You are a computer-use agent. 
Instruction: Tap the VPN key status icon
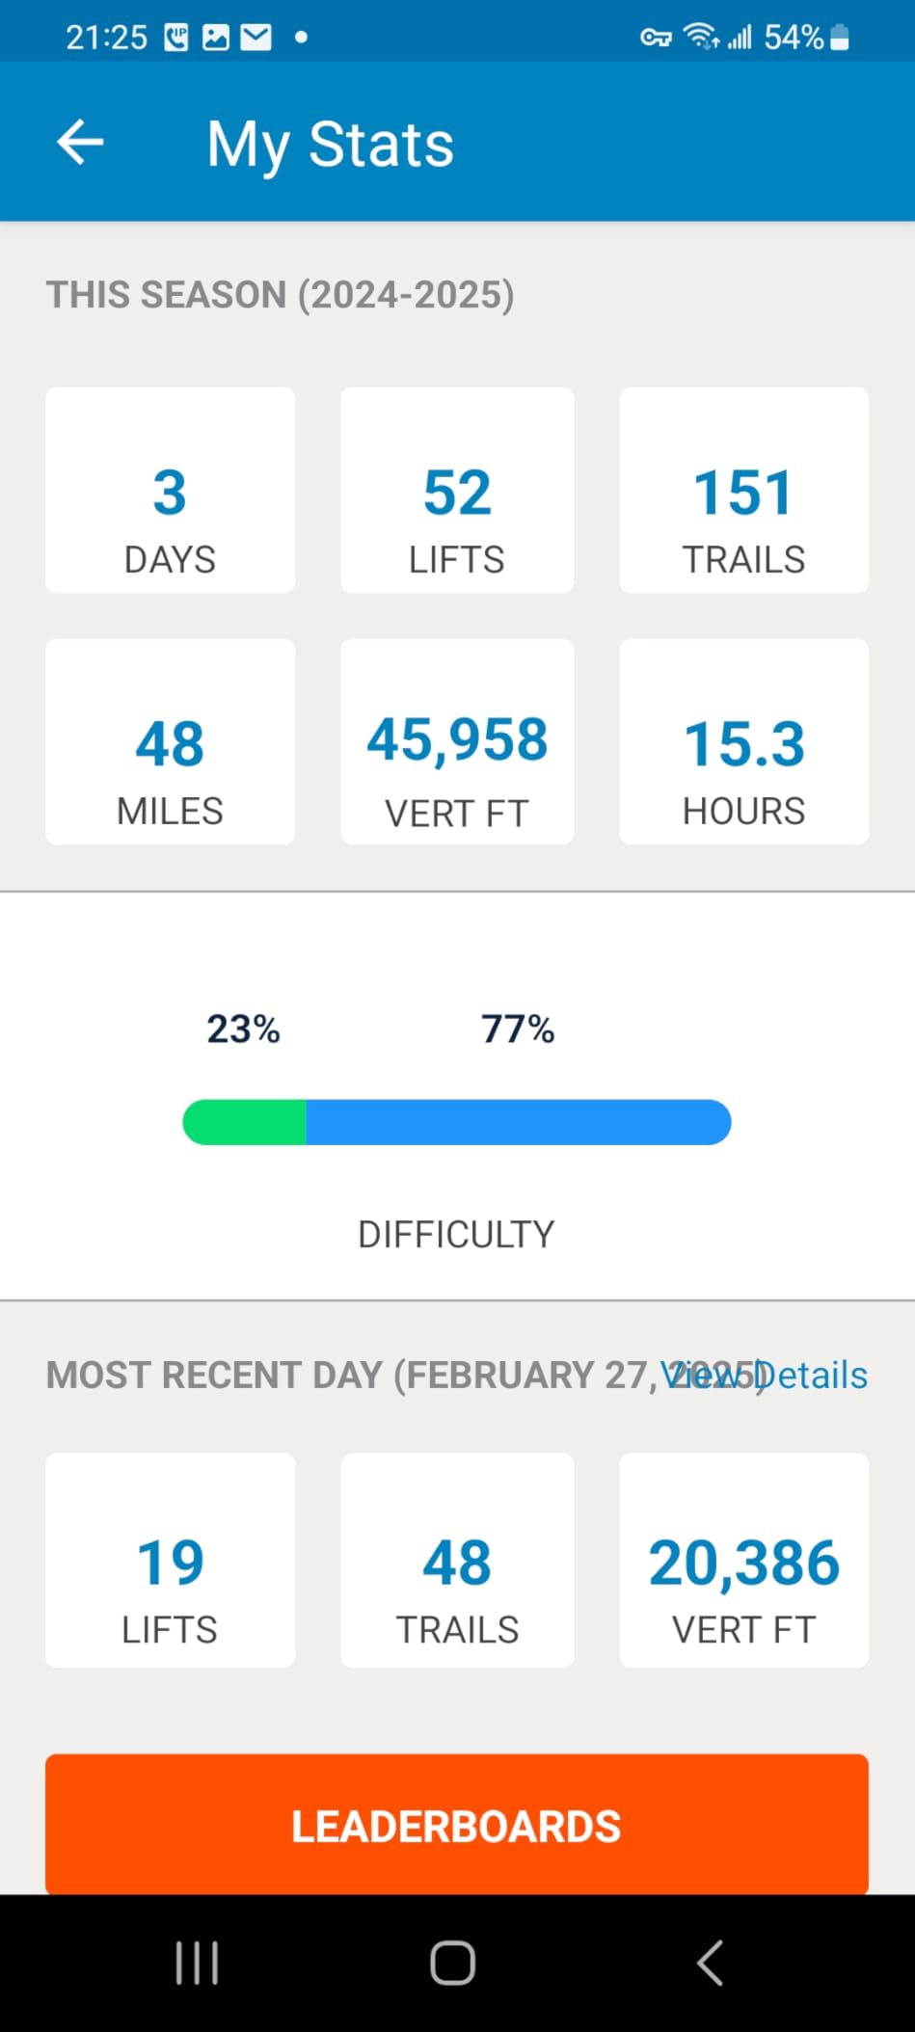tap(656, 38)
